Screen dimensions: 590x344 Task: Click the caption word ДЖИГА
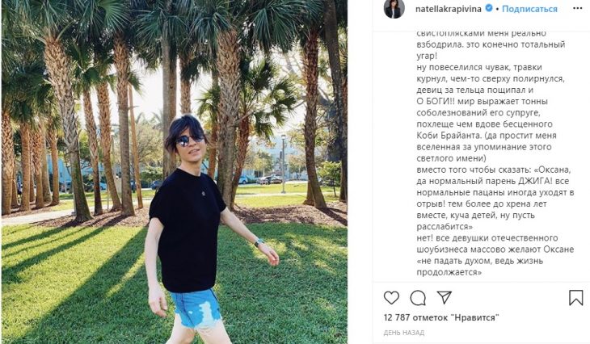point(533,181)
